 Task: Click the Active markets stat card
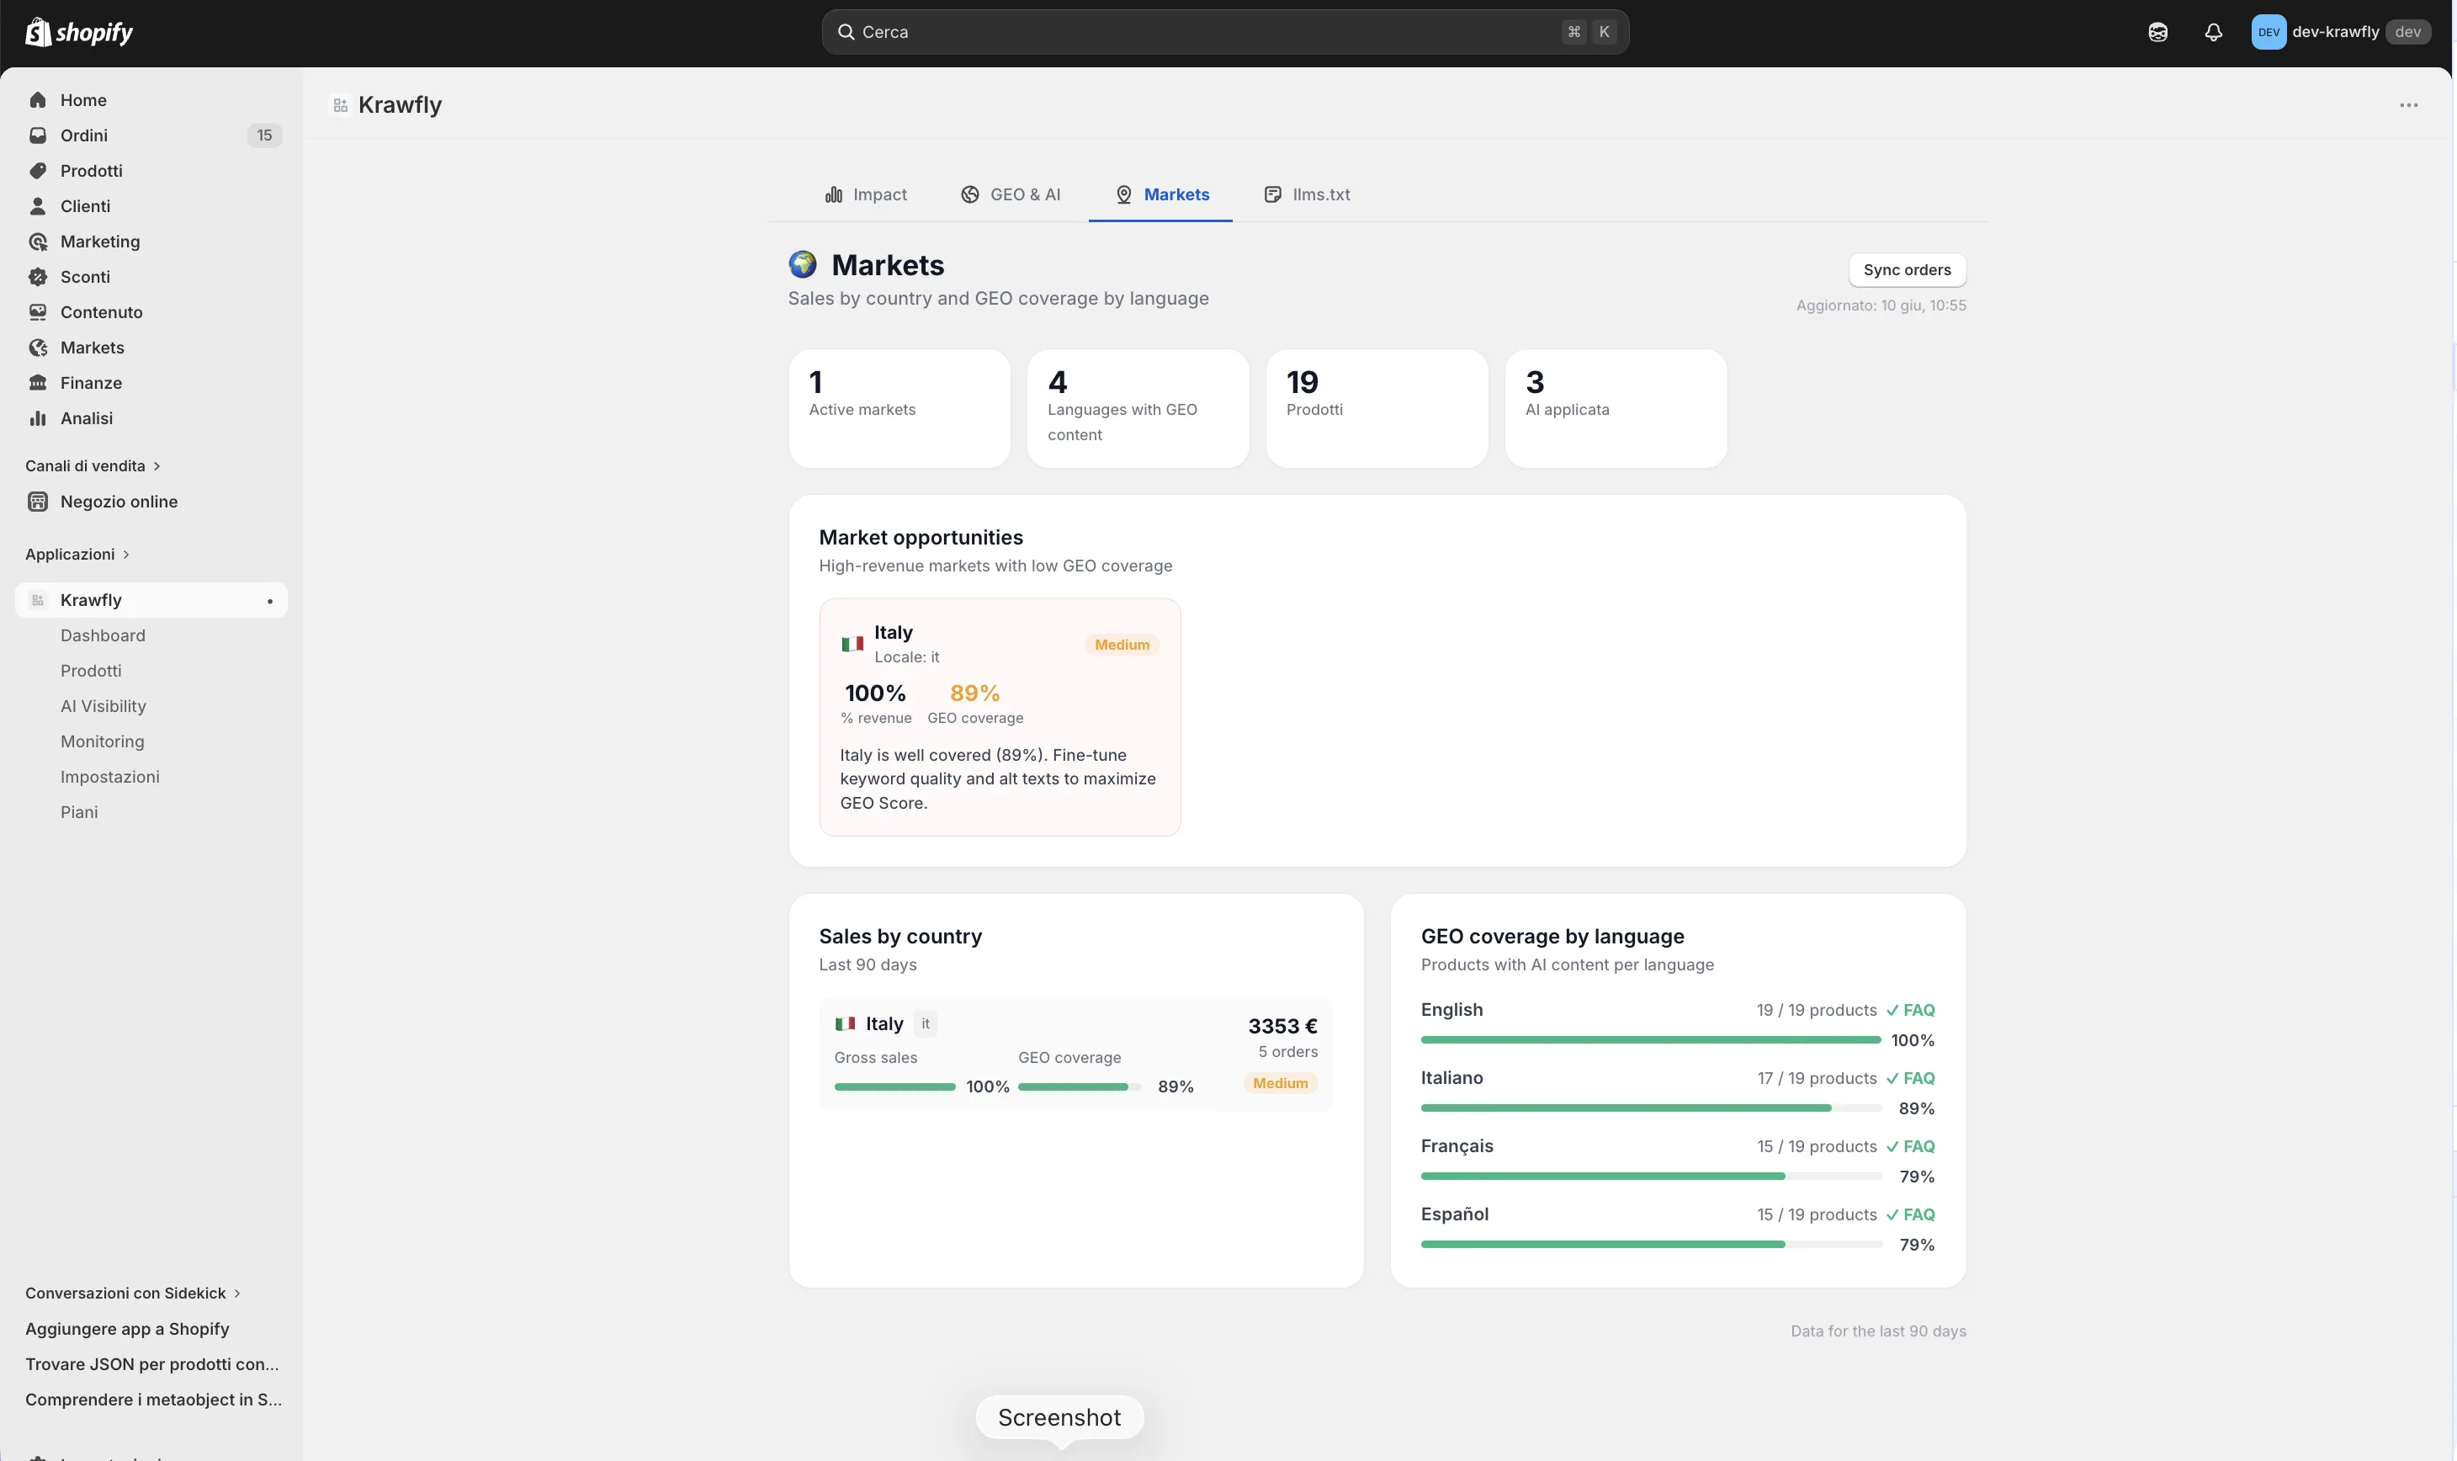click(x=899, y=408)
